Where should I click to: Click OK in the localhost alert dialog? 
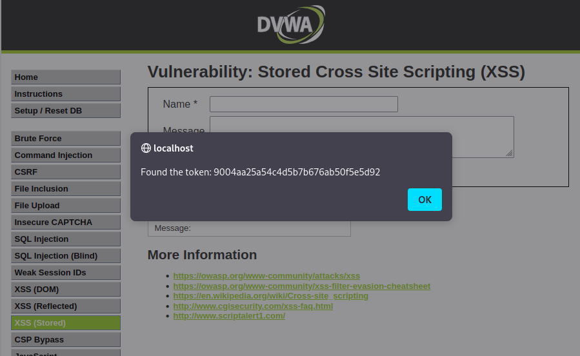(425, 200)
